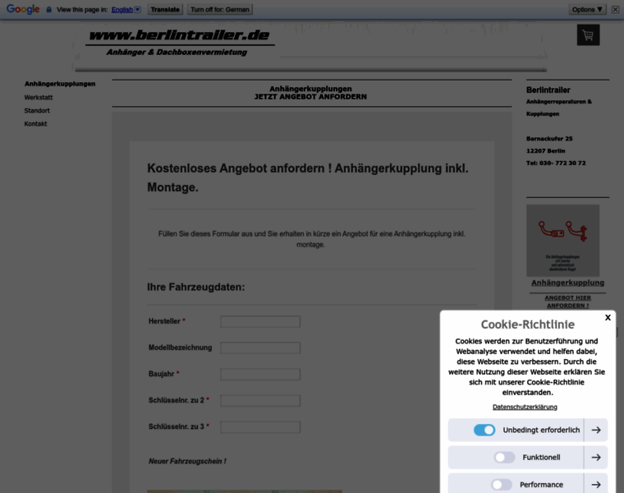This screenshot has height=493, width=624.
Task: Click the Google logo in translate bar
Action: pos(23,9)
